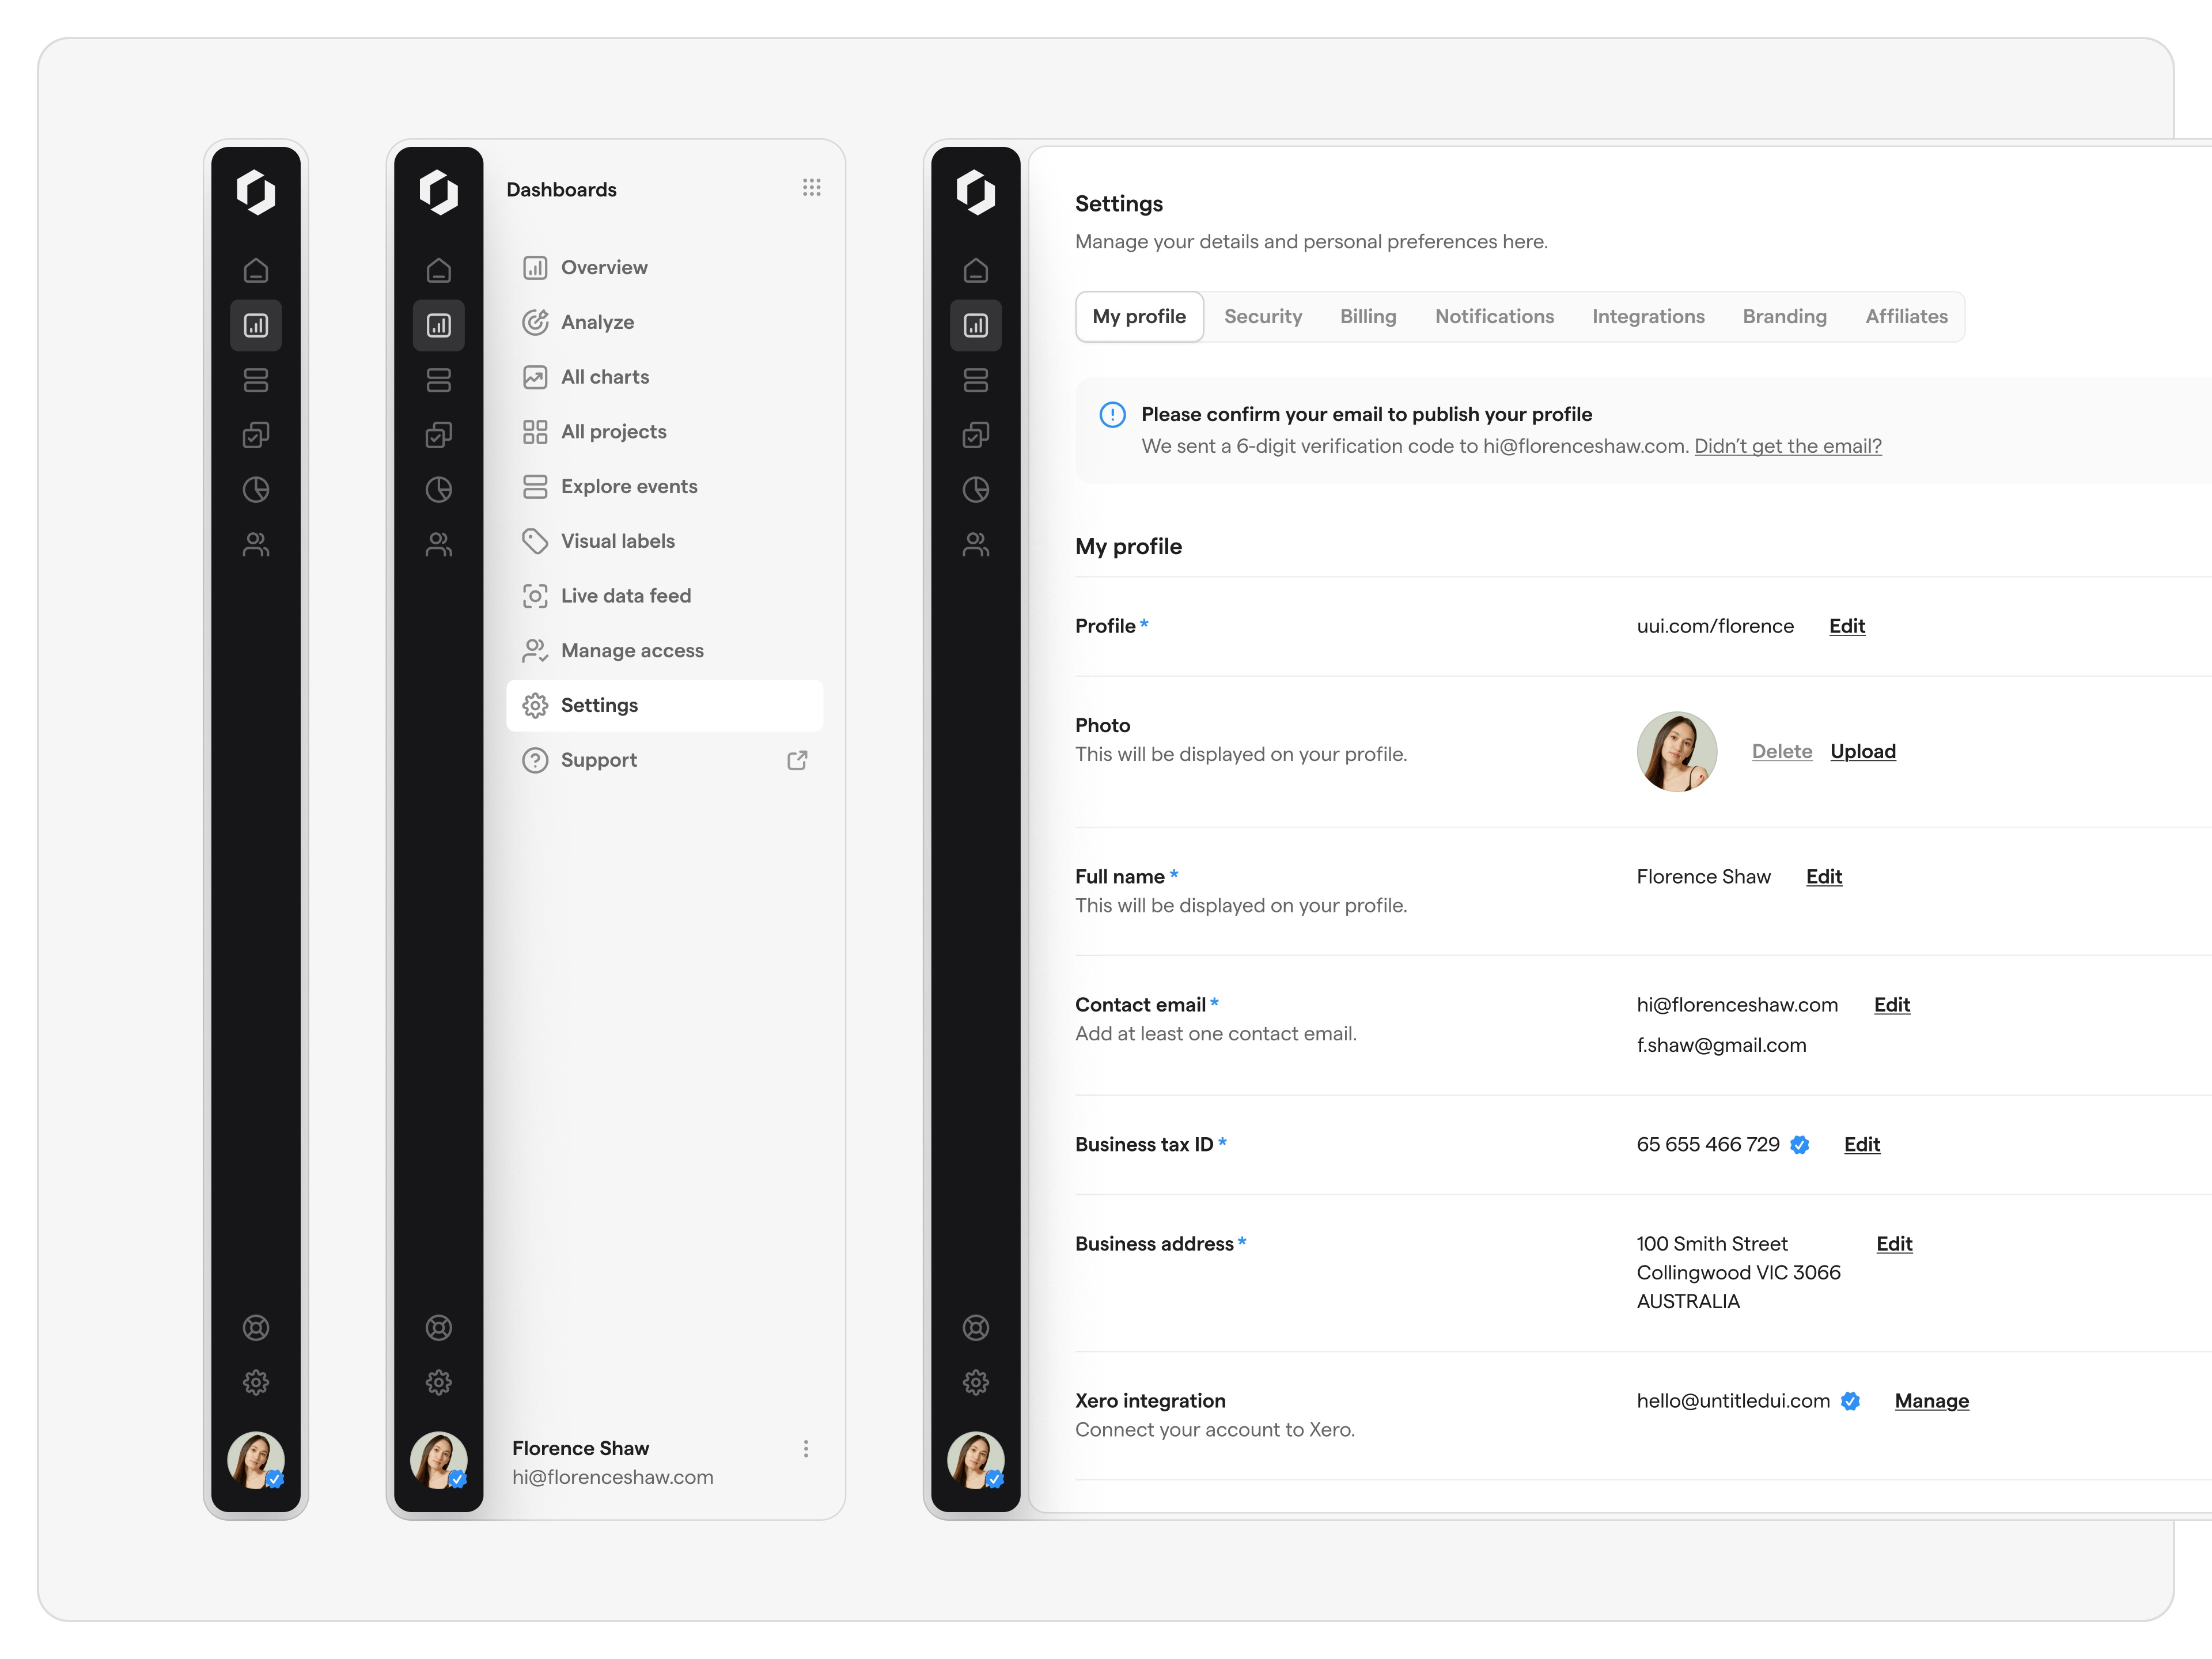This screenshot has width=2212, height=1659.
Task: Select the Billing tab
Action: click(1368, 316)
